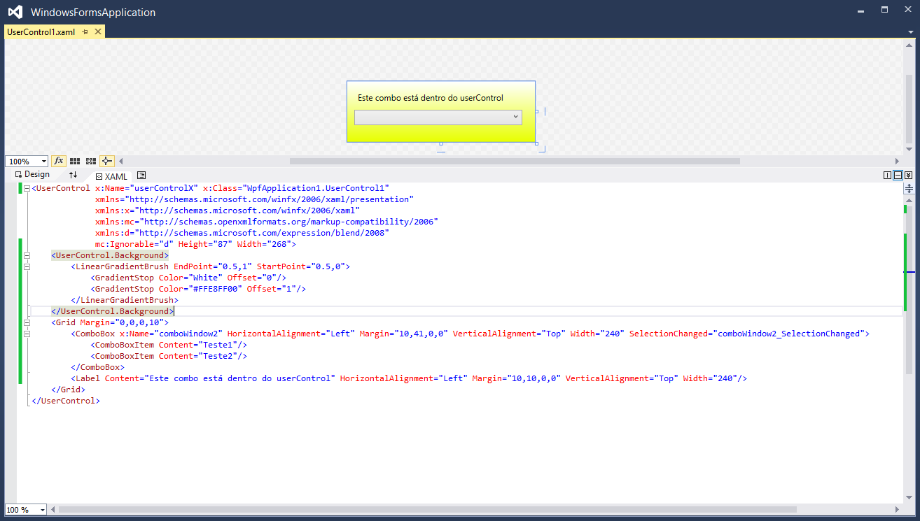Click the GradientStop Color="#FFE8FF00" line
Viewport: 920px width, 521px height.
[x=198, y=289]
